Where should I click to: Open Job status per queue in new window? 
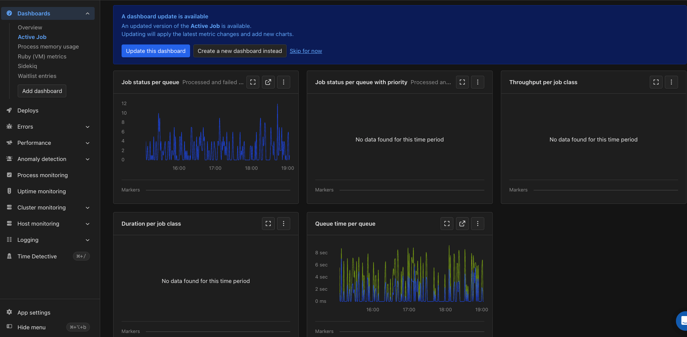pyautogui.click(x=268, y=82)
